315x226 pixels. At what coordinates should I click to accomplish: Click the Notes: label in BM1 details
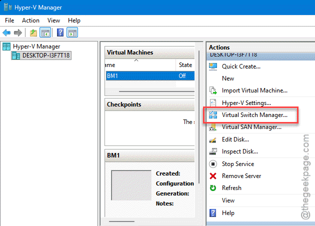click(164, 203)
